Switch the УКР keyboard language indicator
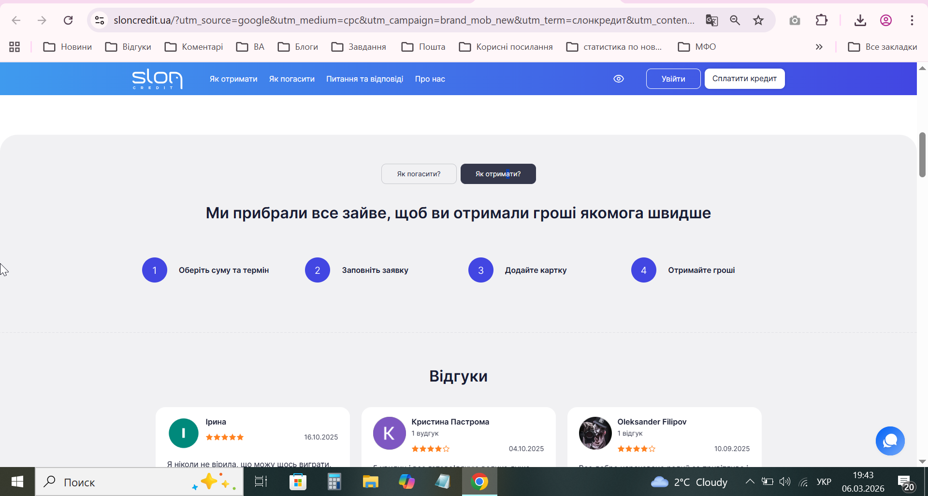Image resolution: width=928 pixels, height=496 pixels. tap(824, 482)
